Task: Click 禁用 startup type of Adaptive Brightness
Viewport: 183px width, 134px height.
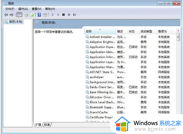Action: pos(144,42)
